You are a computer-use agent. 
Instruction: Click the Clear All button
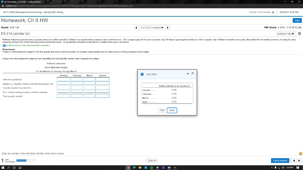coord(152,161)
